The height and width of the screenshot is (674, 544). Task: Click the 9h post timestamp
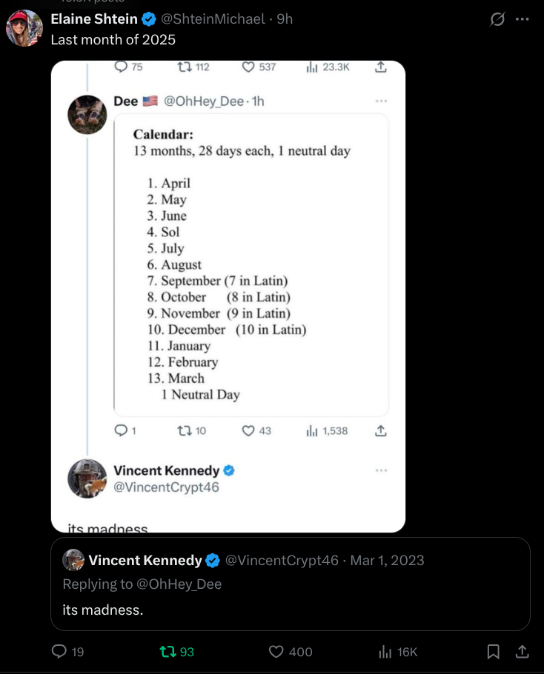point(285,19)
